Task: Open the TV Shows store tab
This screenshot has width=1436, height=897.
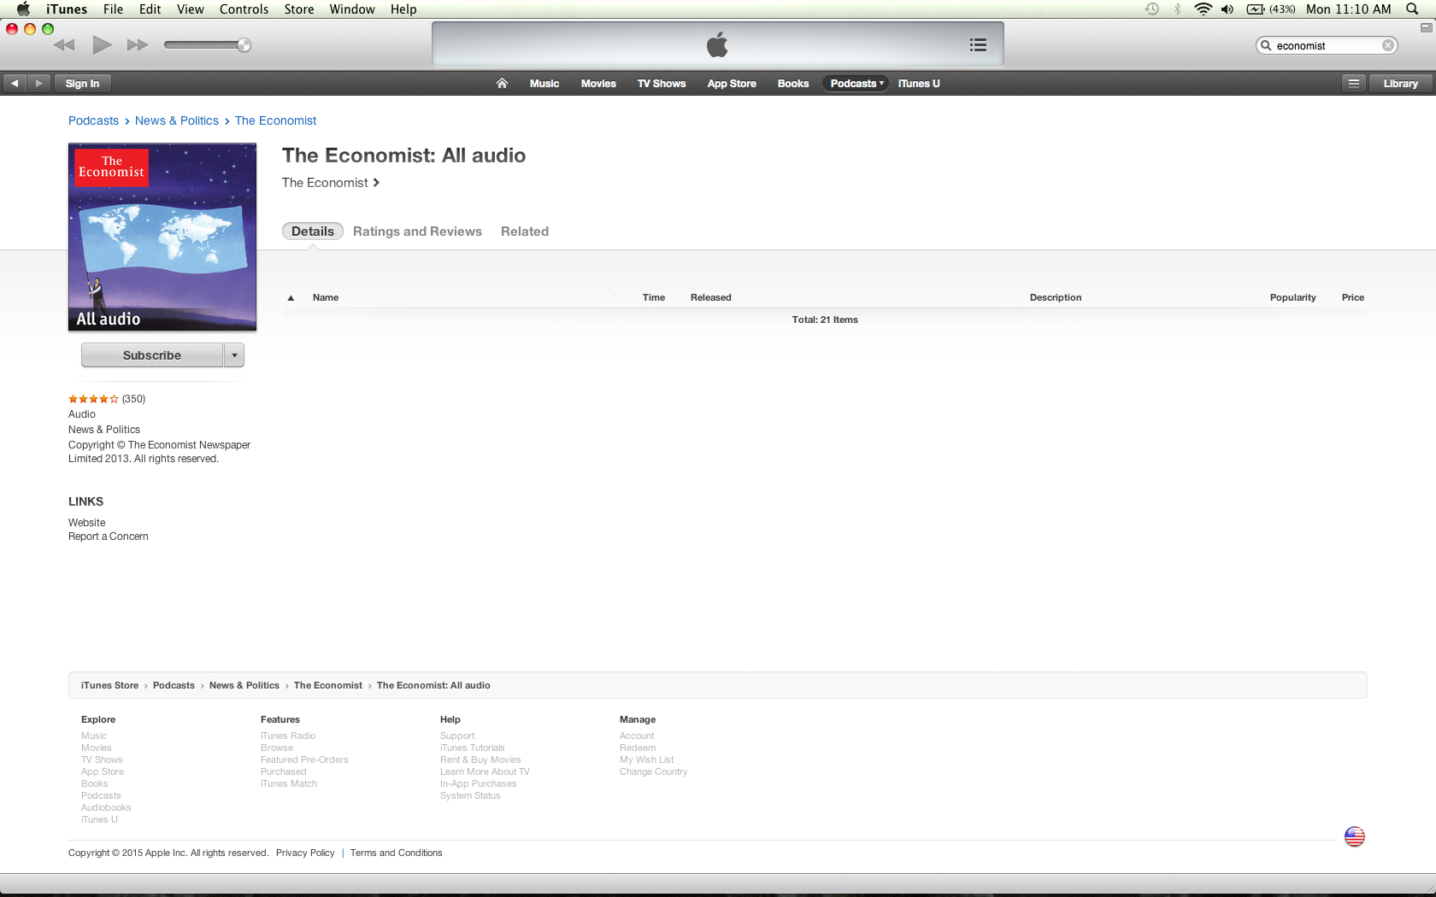Action: (662, 84)
